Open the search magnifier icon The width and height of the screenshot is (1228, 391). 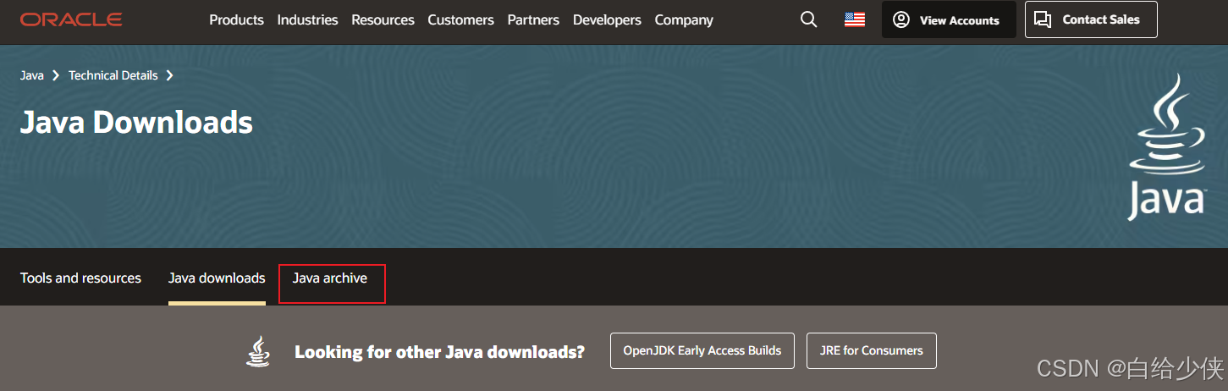pos(809,19)
